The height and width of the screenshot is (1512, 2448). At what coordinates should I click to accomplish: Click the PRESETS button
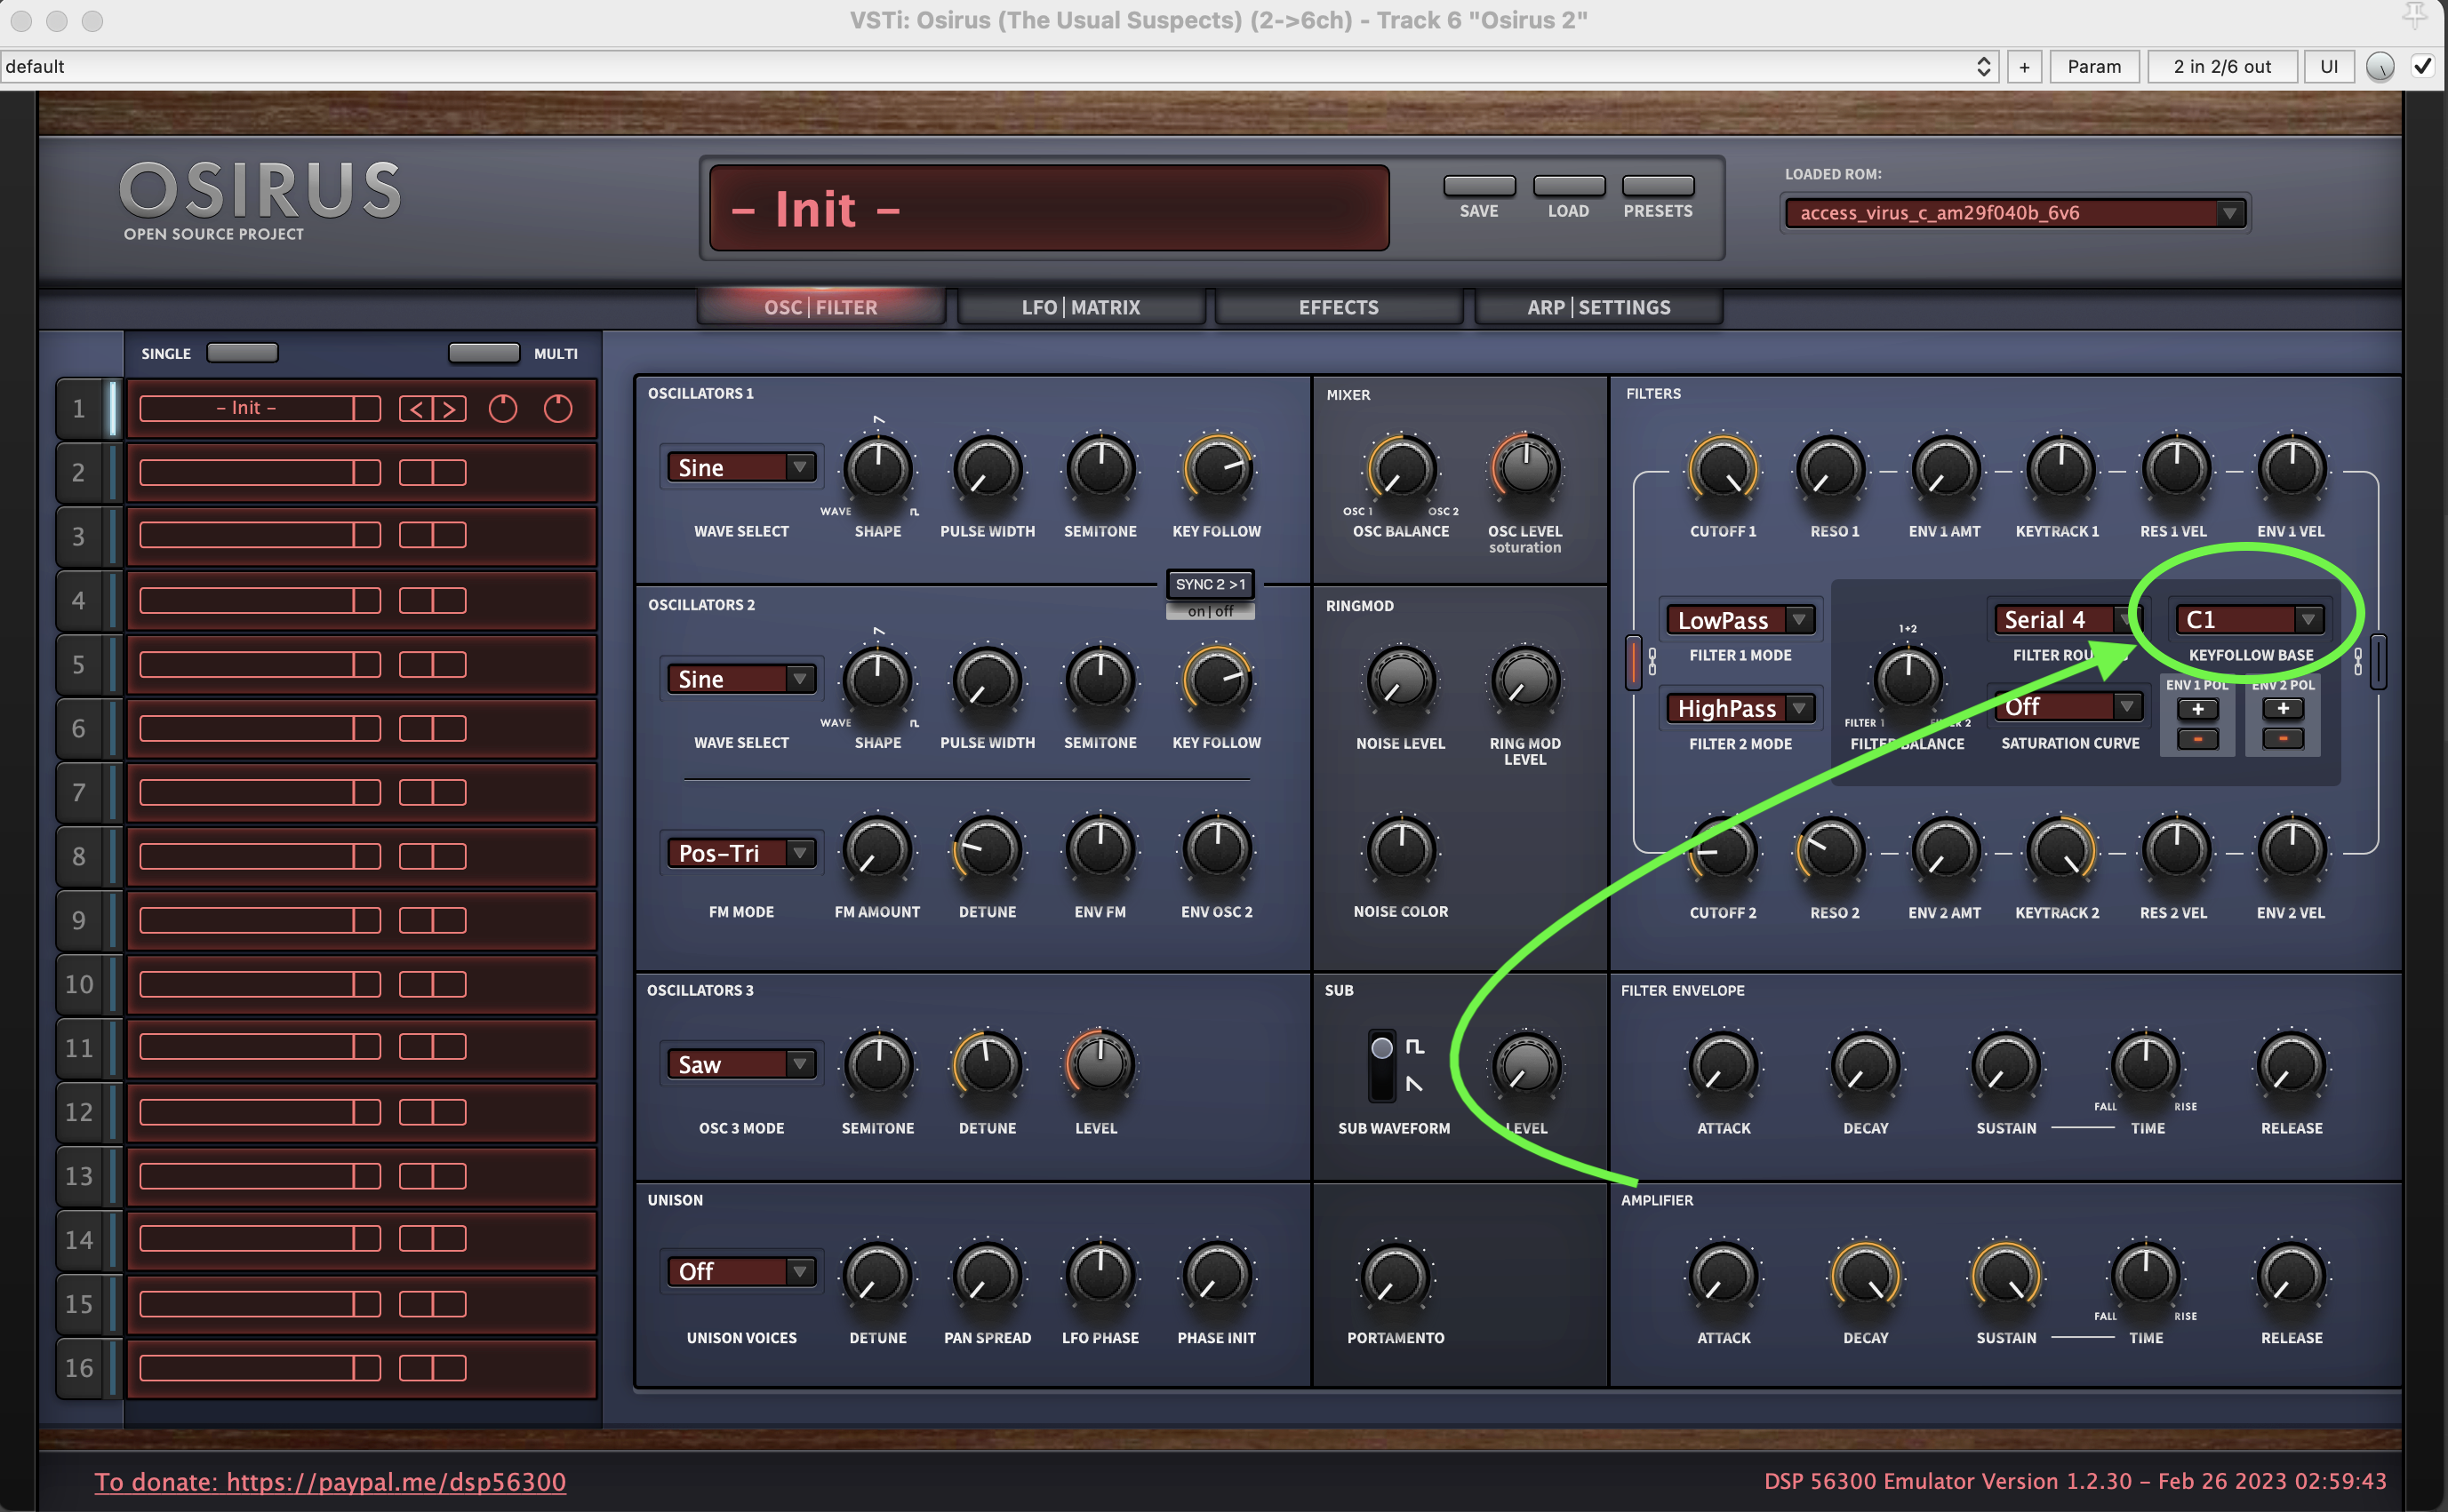click(1658, 187)
